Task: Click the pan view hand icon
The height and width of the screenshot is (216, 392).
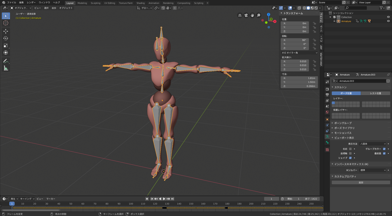Action: tap(253, 15)
